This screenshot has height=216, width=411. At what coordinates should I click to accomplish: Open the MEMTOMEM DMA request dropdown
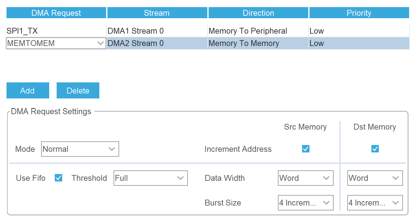56,44
